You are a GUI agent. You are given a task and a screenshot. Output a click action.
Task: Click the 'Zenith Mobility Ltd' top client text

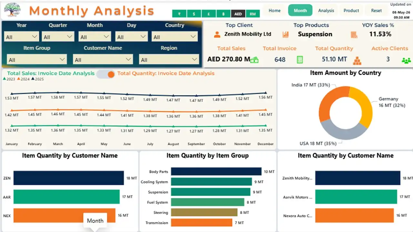point(248,34)
